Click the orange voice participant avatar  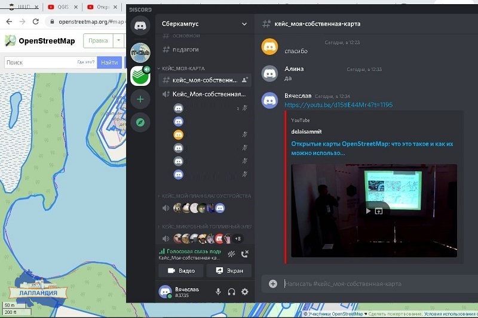[178, 134]
